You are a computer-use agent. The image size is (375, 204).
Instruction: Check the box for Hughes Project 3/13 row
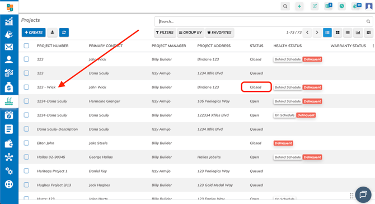click(26, 185)
